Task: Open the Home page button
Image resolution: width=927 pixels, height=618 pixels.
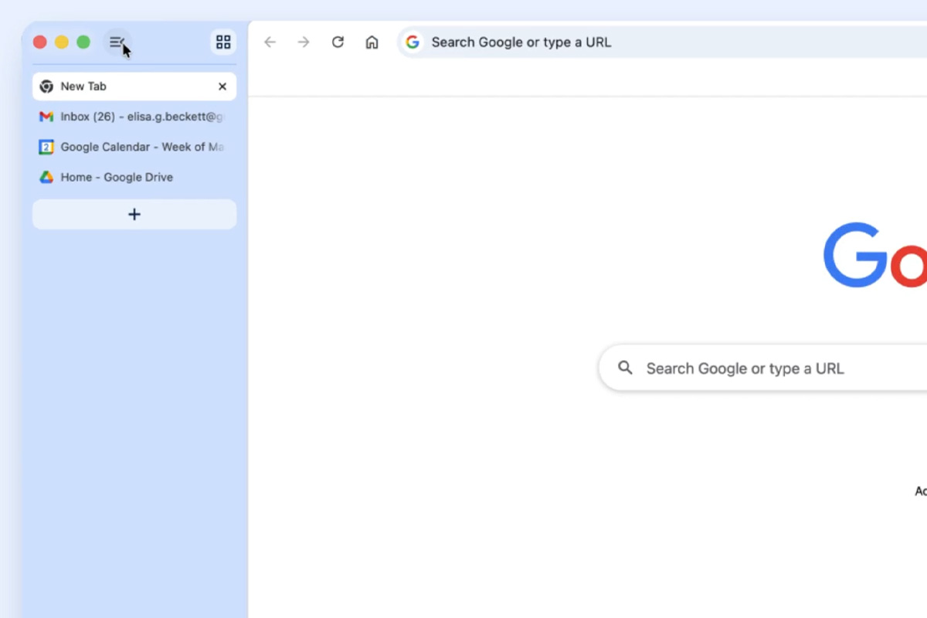Action: pyautogui.click(x=372, y=42)
